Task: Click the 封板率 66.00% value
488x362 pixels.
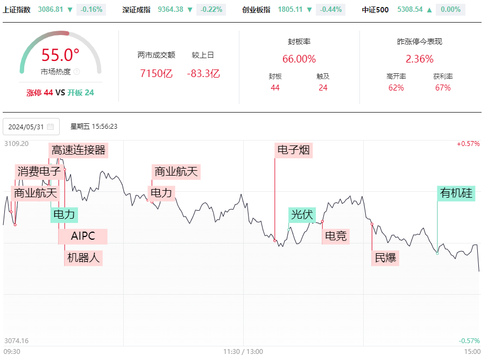Action: click(299, 59)
